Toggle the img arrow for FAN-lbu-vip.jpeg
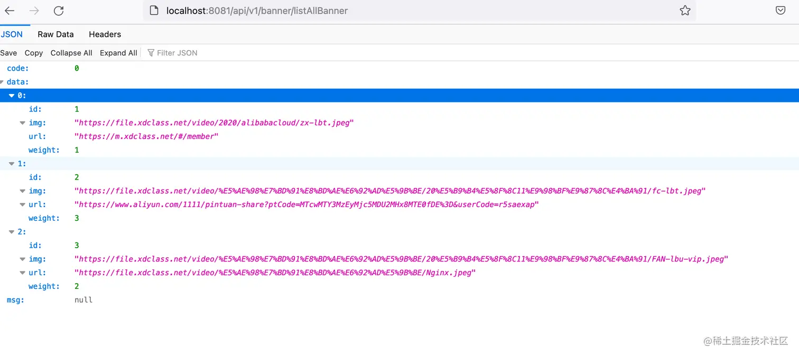799x357 pixels. [23, 259]
